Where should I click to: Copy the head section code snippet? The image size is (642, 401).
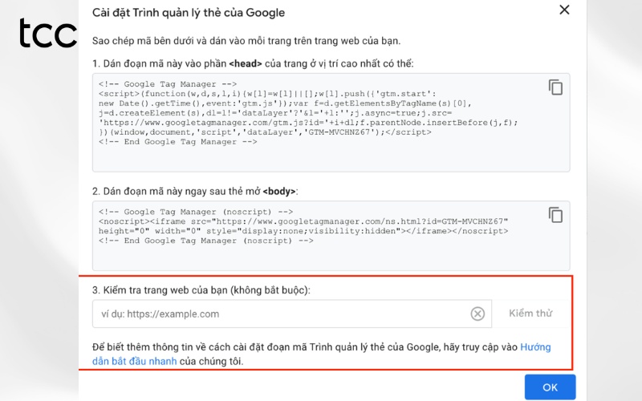pyautogui.click(x=555, y=87)
